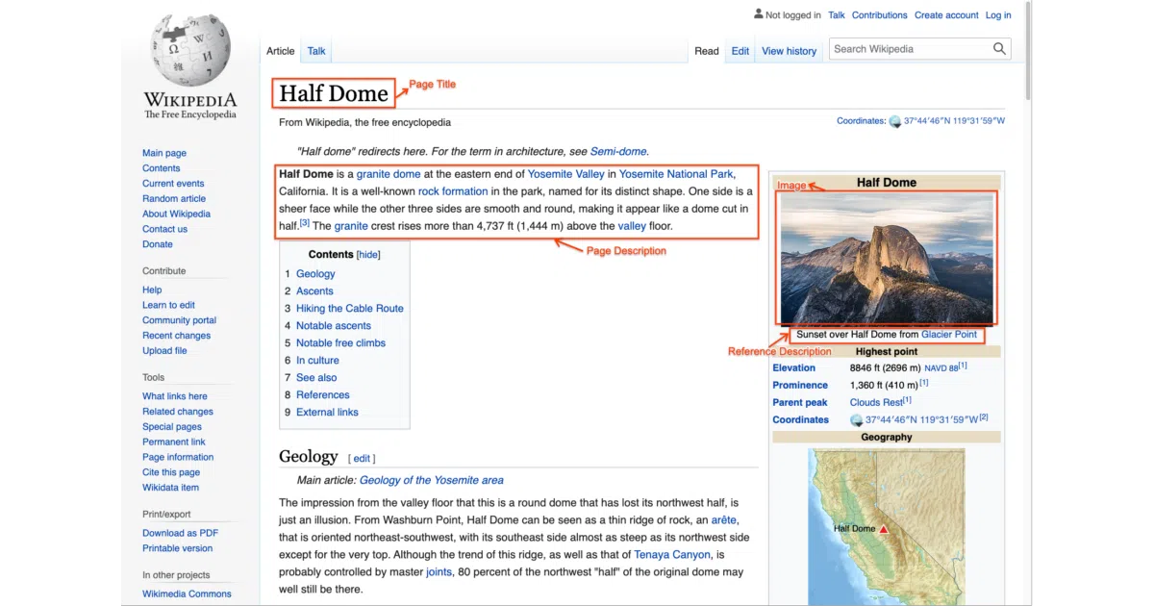Open Related changes link
This screenshot has width=1154, height=606.
pos(178,412)
